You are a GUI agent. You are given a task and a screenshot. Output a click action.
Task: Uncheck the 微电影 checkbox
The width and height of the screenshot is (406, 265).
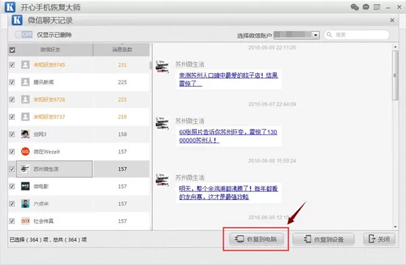12,186
